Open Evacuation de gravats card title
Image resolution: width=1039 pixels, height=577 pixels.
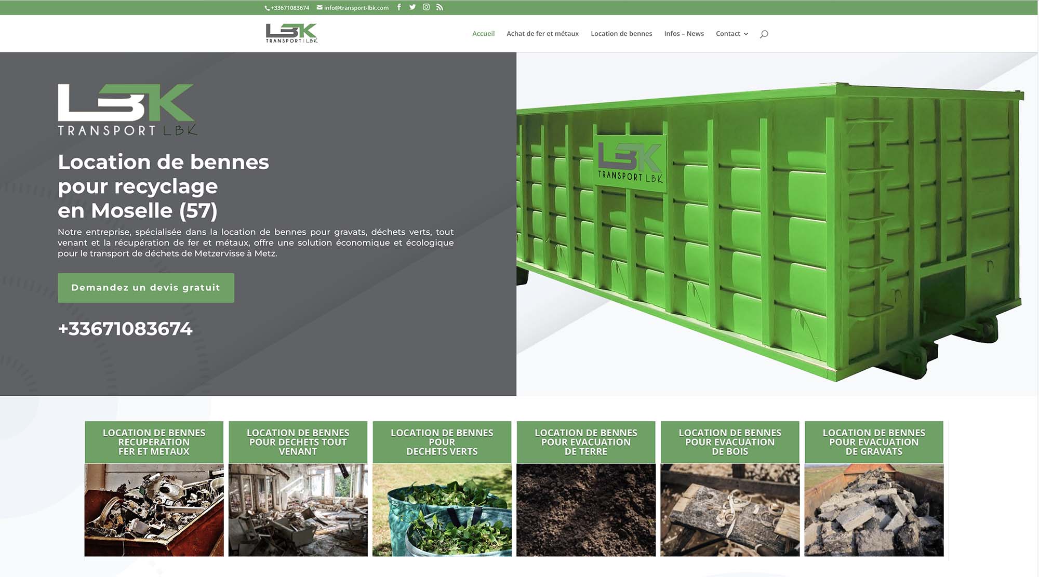click(x=874, y=442)
